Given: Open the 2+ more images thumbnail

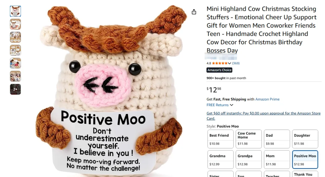Looking at the screenshot, I should coord(15,89).
